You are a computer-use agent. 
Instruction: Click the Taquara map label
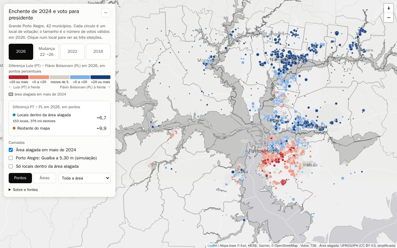(x=365, y=50)
